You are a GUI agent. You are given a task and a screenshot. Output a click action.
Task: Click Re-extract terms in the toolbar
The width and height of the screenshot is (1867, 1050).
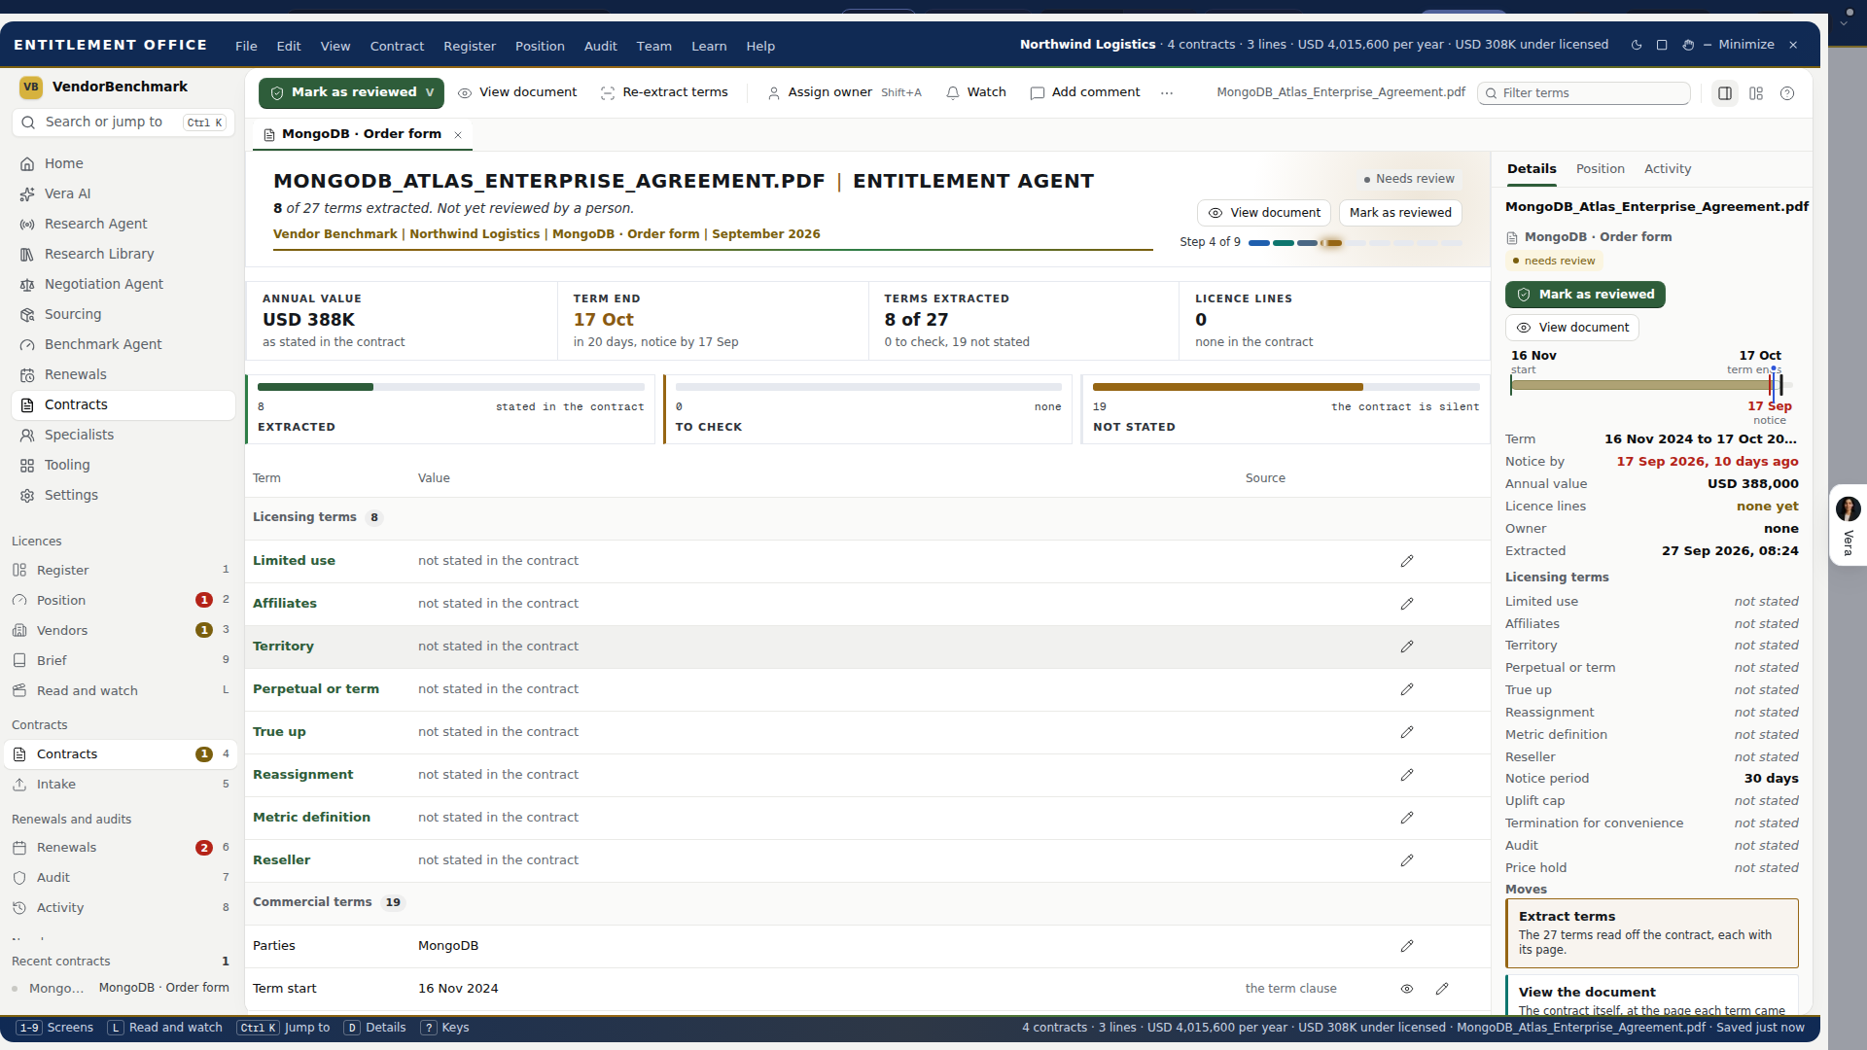(664, 92)
